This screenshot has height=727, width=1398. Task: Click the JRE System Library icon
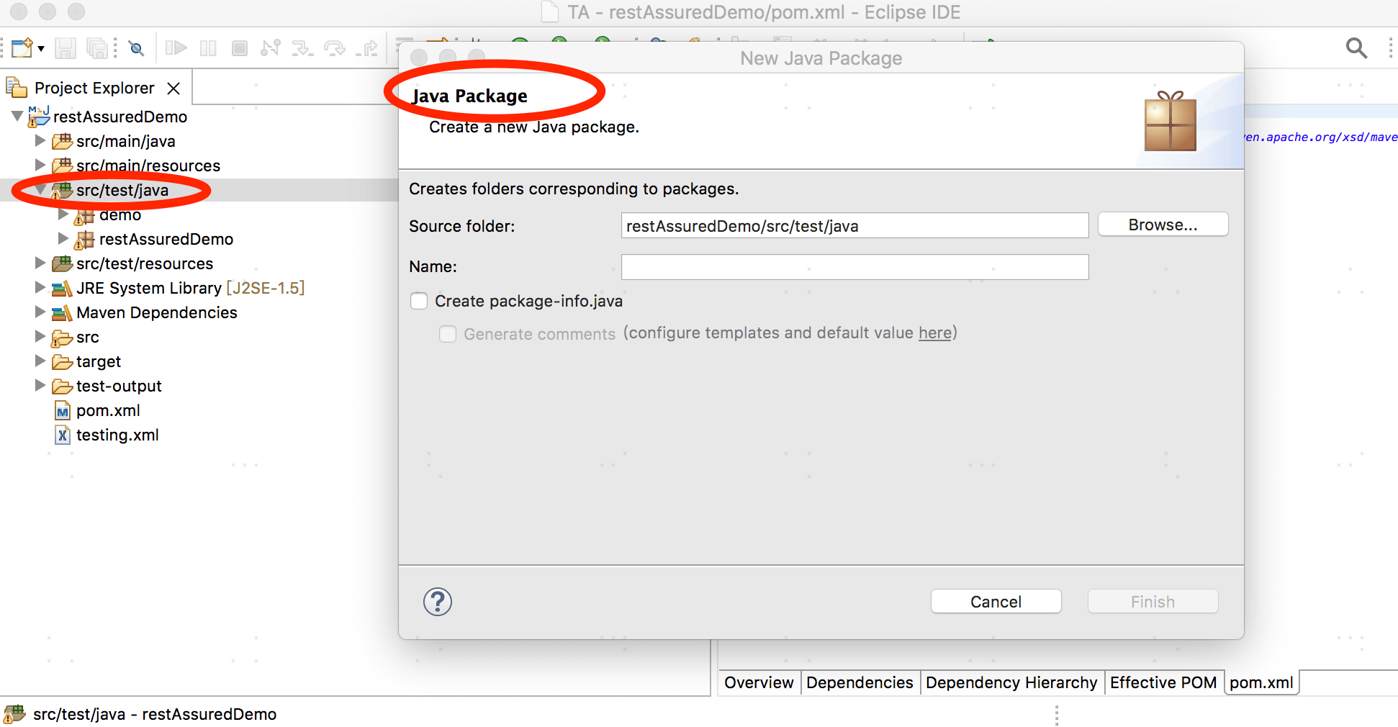(62, 289)
